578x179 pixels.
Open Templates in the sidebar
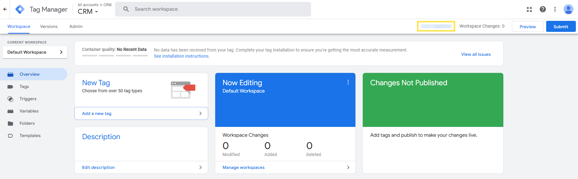click(x=30, y=135)
